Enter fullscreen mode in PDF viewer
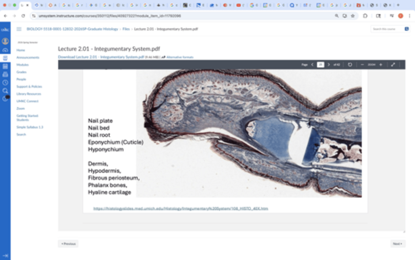Screen dimensions: 415x260 (x=393, y=65)
